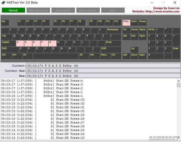Viewport: 181px width, 142px height.
Task: Click the CapsLk key
Action: (x=9, y=43)
